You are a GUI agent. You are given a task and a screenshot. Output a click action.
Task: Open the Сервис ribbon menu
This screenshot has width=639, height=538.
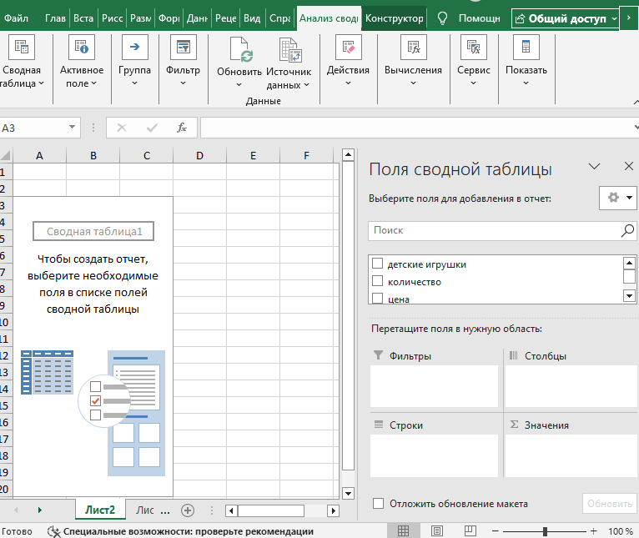[473, 63]
